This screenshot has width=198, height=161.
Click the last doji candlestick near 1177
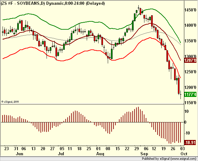click(x=181, y=95)
